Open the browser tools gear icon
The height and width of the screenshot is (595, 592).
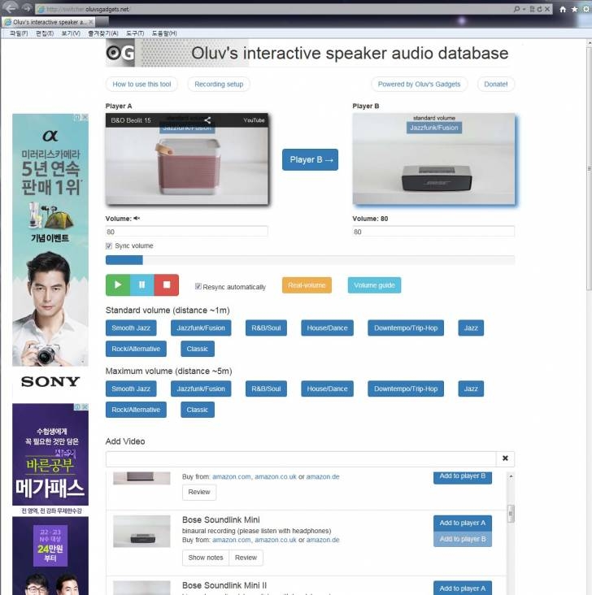(x=586, y=9)
